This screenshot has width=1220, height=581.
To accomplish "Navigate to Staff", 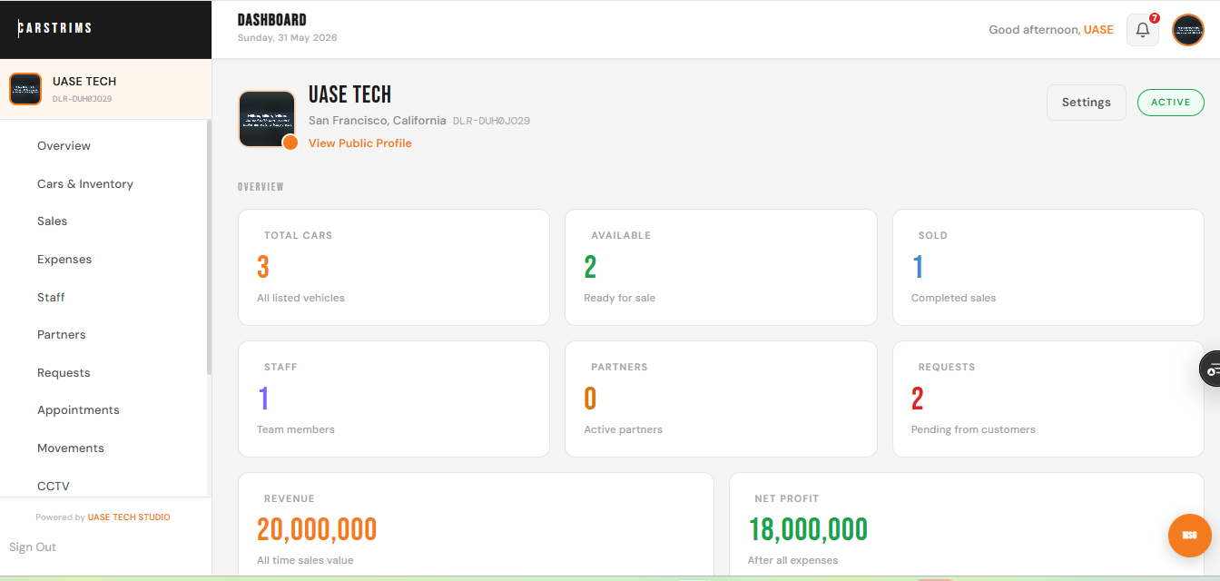I will pos(51,297).
